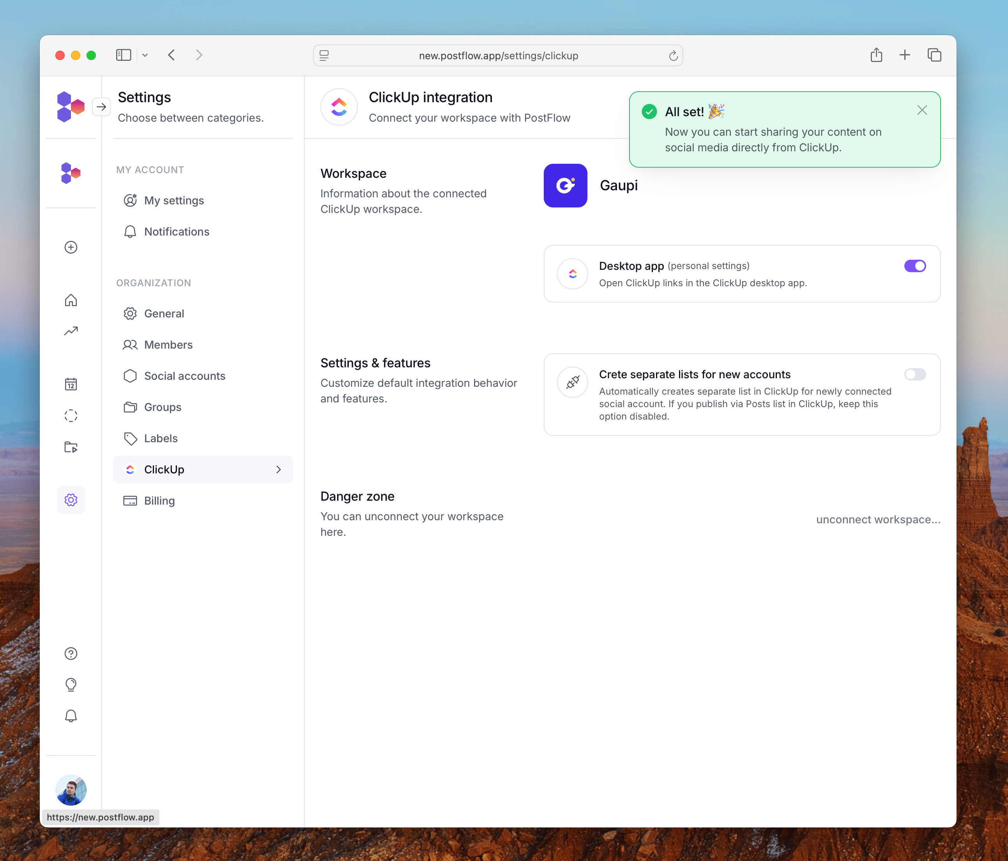Click the media folder icon

(71, 447)
